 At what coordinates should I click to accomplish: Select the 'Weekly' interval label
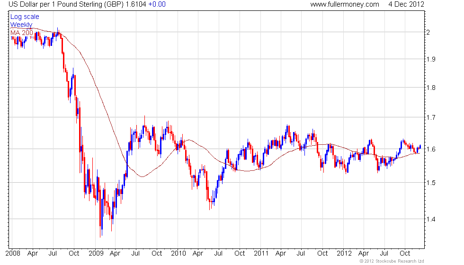21,25
